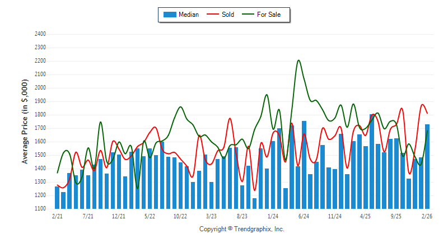Viewport: 448px width, 243px height.
Task: Click the green For Sale peak near 2200
Action: pos(298,60)
